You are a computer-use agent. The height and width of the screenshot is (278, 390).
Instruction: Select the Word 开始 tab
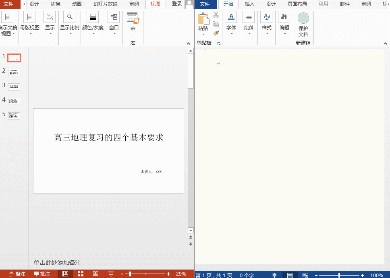pos(228,4)
